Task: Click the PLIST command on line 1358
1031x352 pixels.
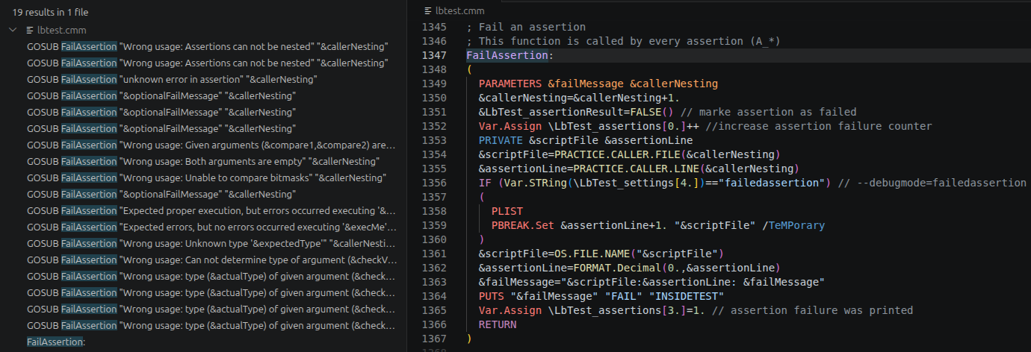Action: point(507,211)
